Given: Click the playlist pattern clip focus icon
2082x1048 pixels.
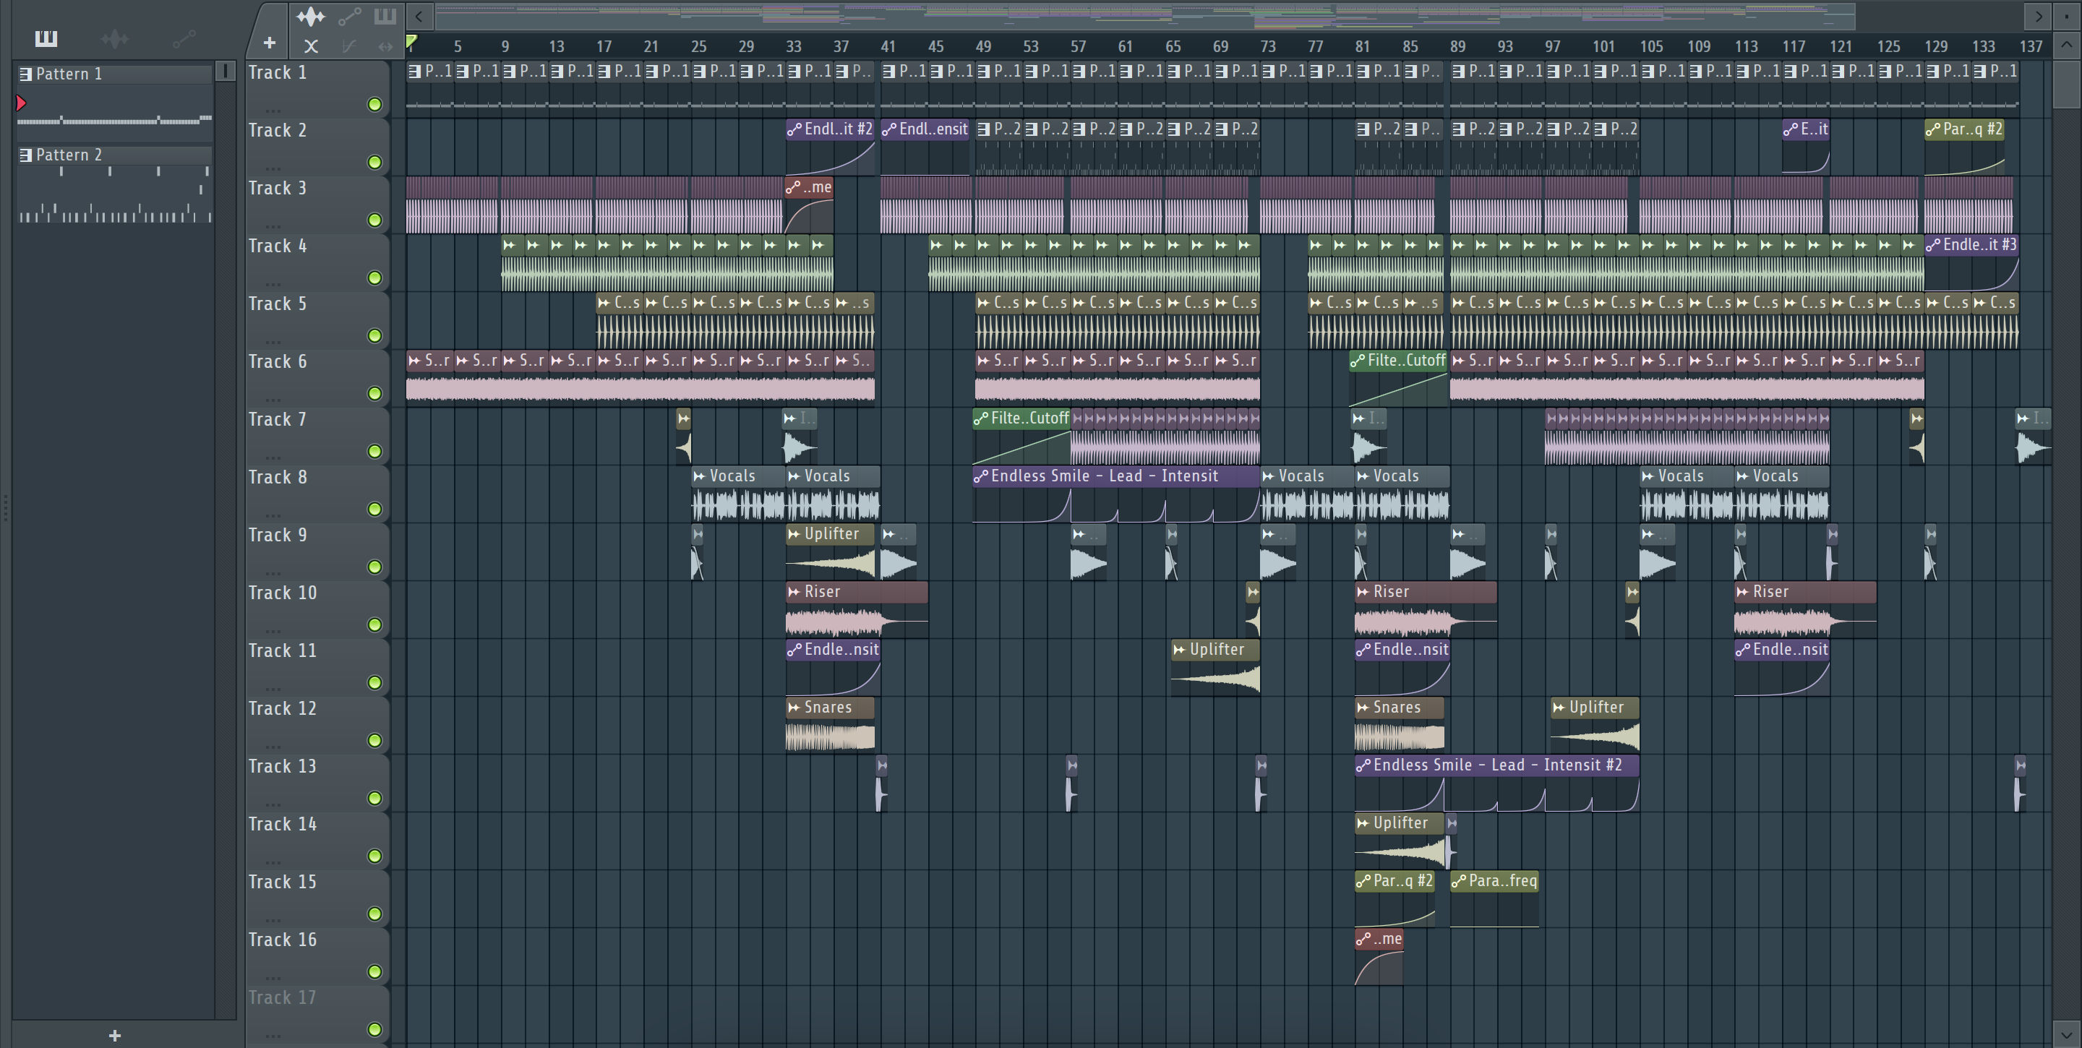Looking at the screenshot, I should 385,16.
